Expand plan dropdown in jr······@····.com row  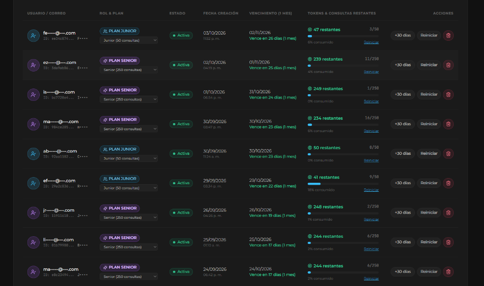129,217
